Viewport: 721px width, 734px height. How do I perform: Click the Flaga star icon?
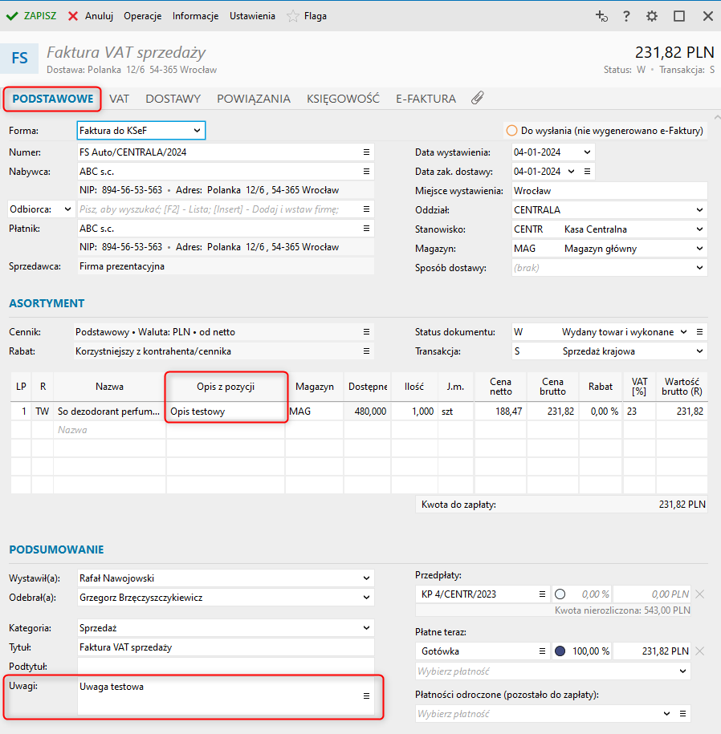point(293,16)
